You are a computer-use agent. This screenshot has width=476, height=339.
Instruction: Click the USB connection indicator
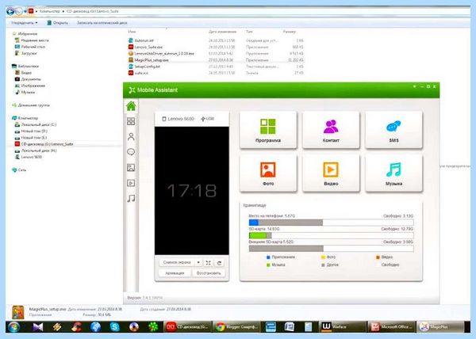208,119
